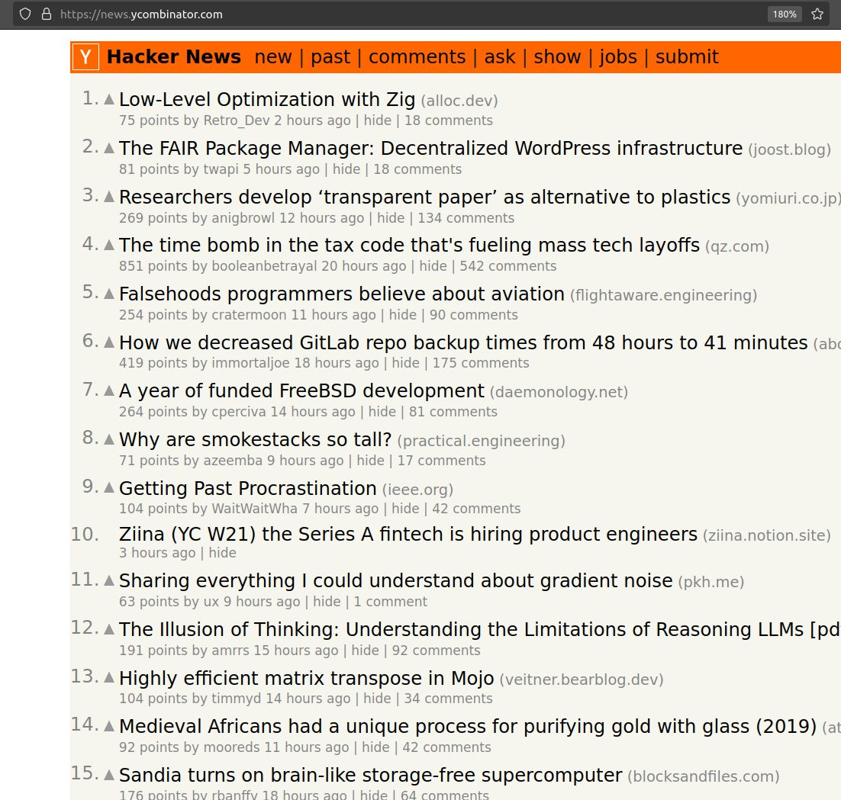
Task: Open 'The time bomb in the tax code' article
Action: click(x=409, y=245)
